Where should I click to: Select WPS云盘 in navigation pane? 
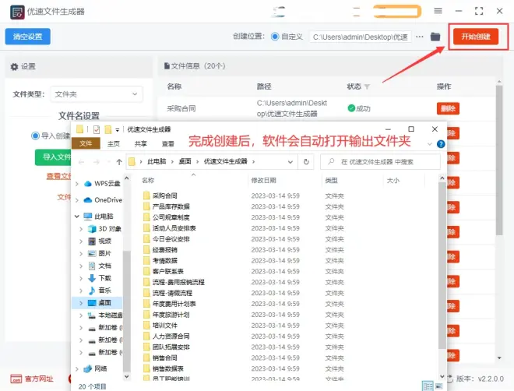[x=102, y=184]
